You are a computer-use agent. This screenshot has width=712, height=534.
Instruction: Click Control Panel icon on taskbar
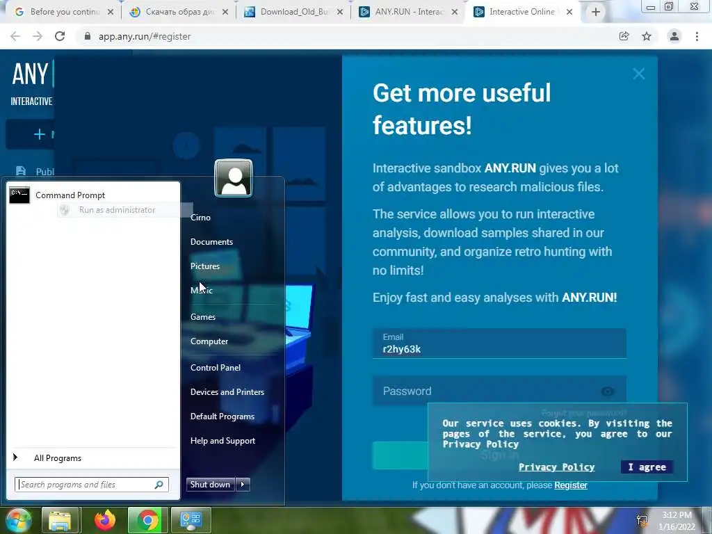[x=191, y=520]
